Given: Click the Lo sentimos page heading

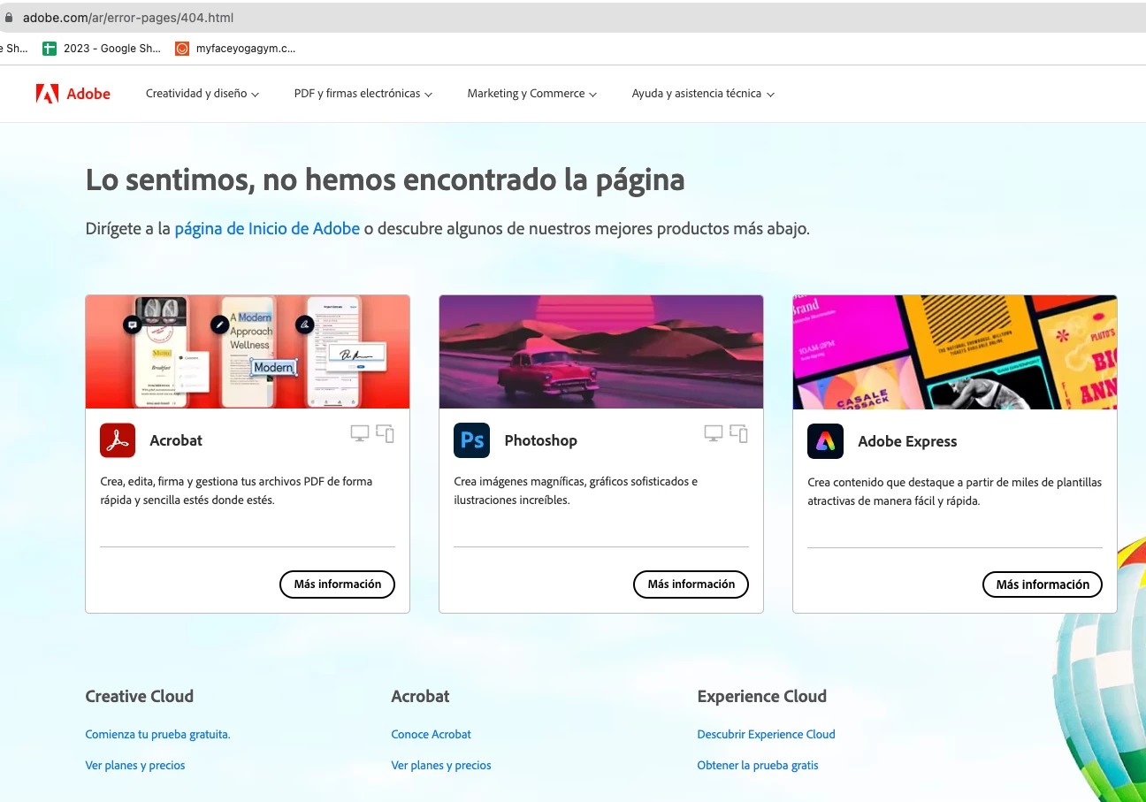Looking at the screenshot, I should click(385, 180).
